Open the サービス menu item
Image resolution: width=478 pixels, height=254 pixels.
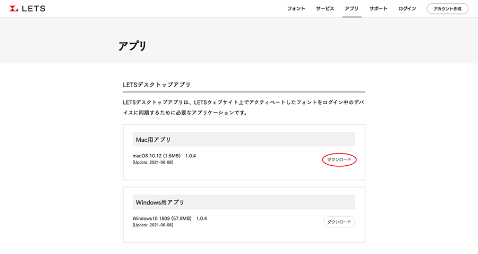coord(325,9)
